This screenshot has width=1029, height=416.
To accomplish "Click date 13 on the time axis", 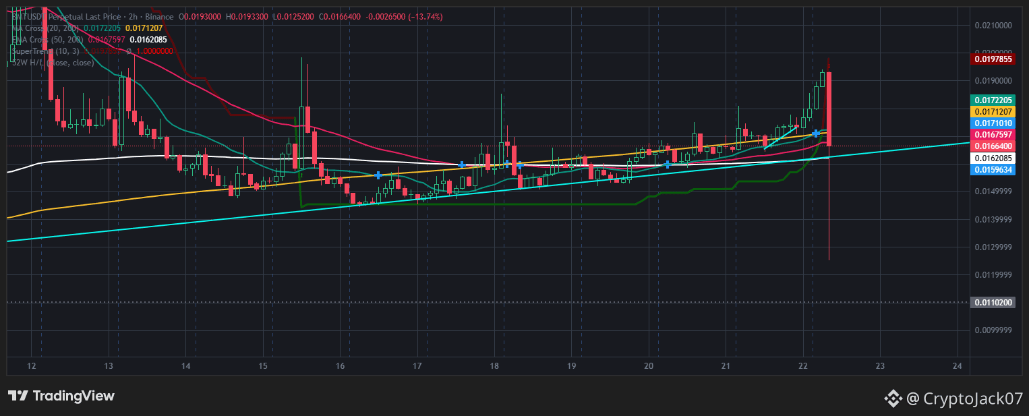I will (109, 366).
